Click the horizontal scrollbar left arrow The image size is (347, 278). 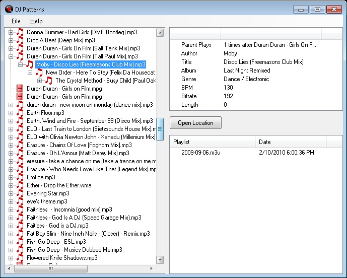(x=9, y=268)
